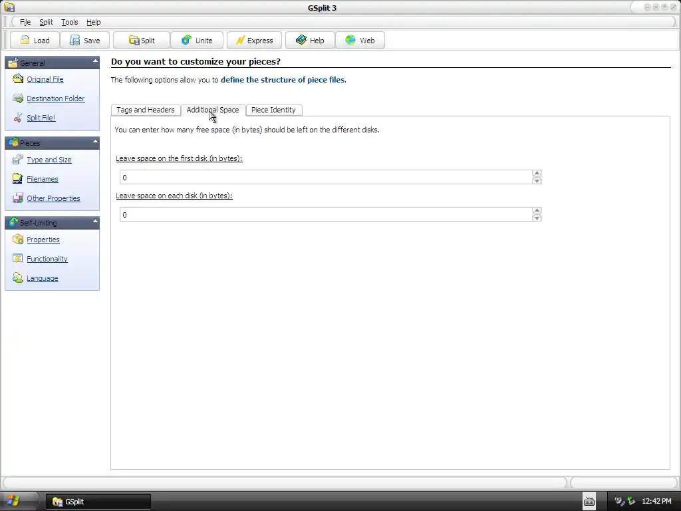This screenshot has width=681, height=511.
Task: Click the Load toolbar button
Action: click(35, 41)
